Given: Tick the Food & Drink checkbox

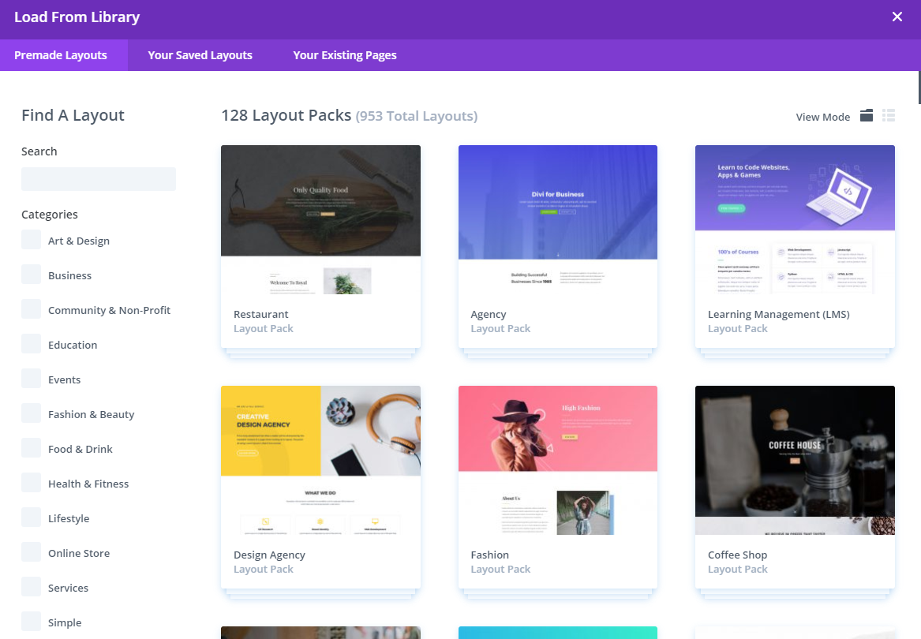Looking at the screenshot, I should tap(32, 448).
